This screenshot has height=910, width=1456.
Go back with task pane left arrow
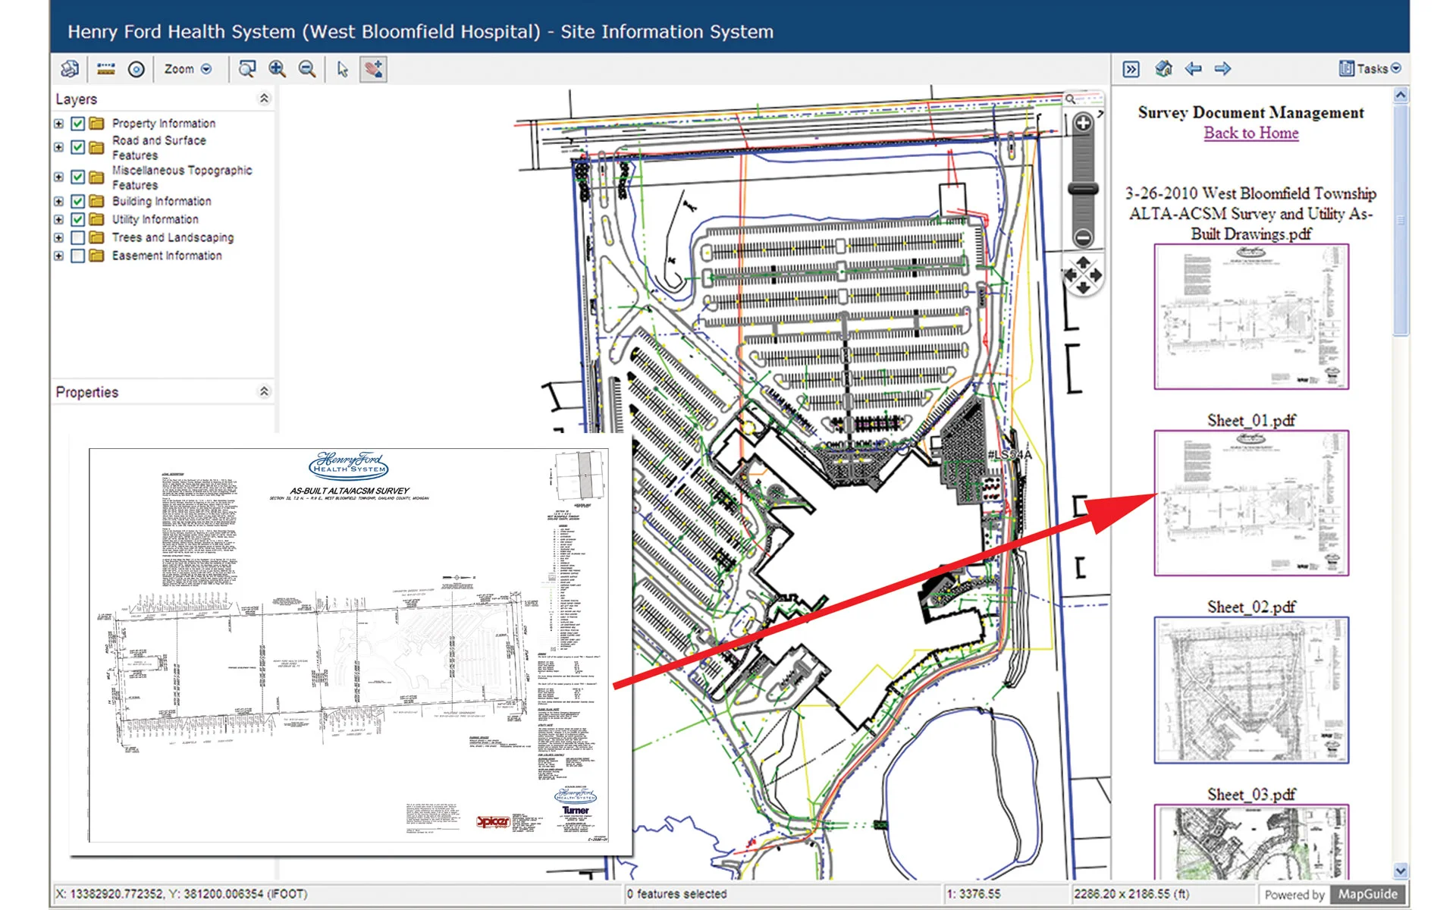1193,69
